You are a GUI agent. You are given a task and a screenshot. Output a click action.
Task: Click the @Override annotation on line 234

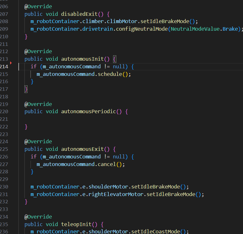38,217
